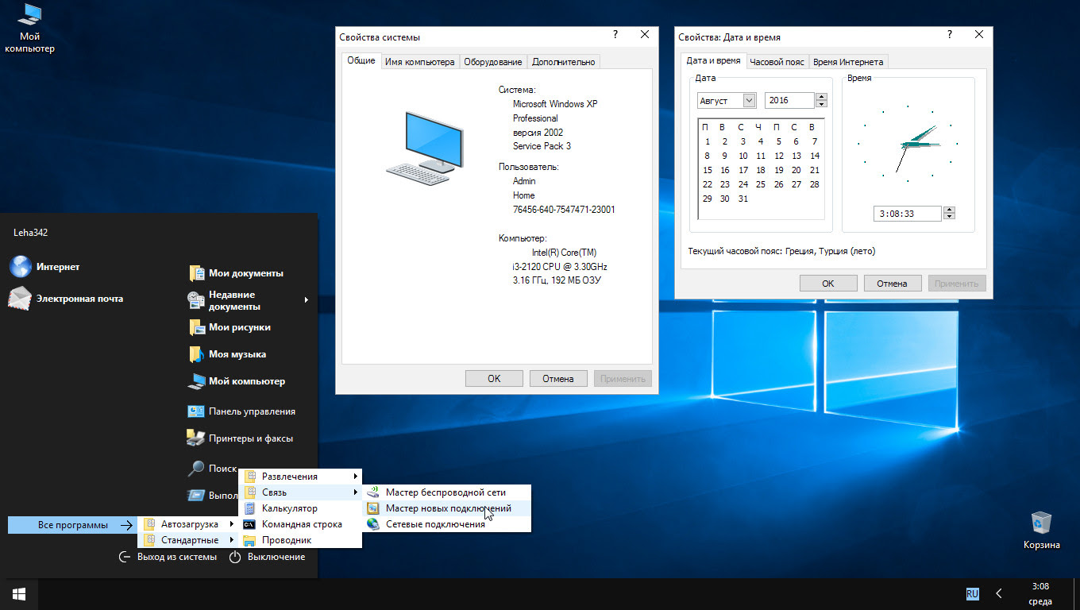Click the Мои рисунки folder icon

(197, 327)
